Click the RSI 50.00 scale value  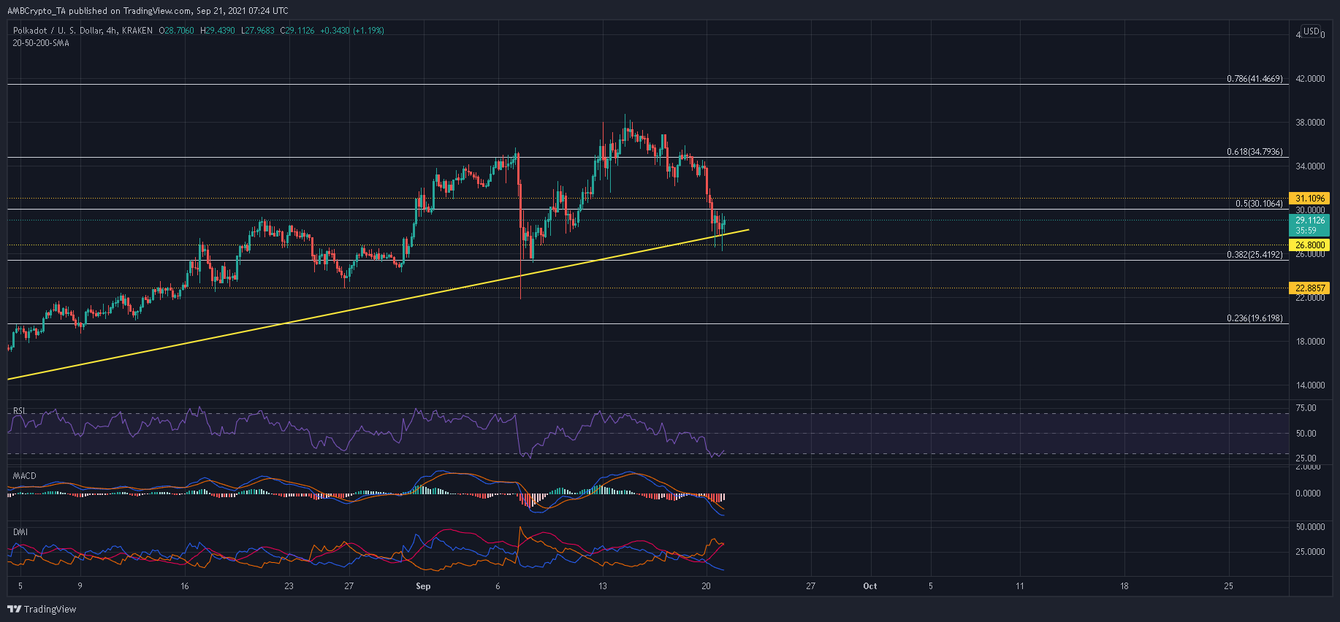(1306, 434)
